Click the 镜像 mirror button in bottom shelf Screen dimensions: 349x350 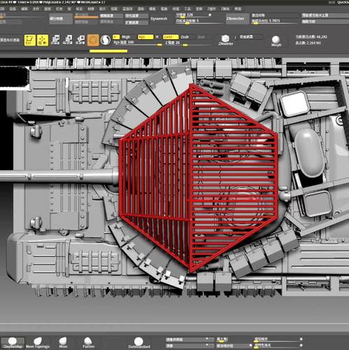[x=190, y=346]
